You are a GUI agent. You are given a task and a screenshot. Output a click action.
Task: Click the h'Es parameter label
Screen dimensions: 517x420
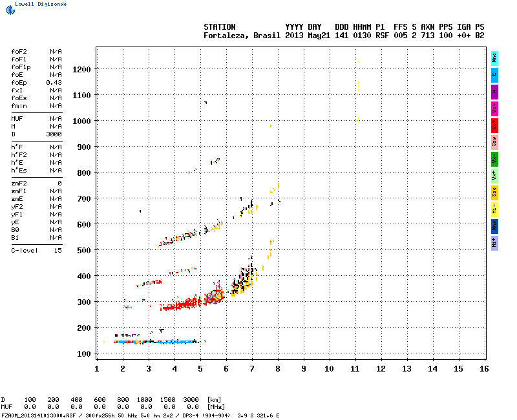(x=19, y=171)
